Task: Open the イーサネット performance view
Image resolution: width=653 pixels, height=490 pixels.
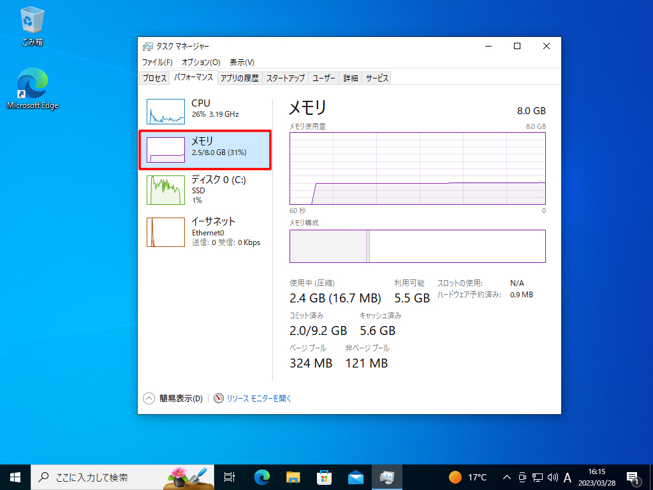Action: tap(205, 232)
